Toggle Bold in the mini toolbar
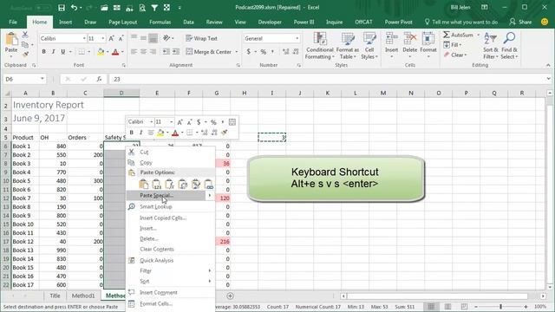The height and width of the screenshot is (312, 555). tap(131, 133)
